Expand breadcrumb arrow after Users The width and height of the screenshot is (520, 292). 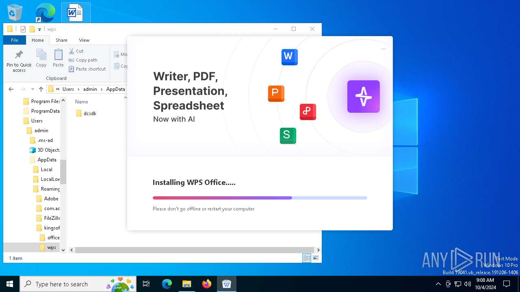[79, 89]
